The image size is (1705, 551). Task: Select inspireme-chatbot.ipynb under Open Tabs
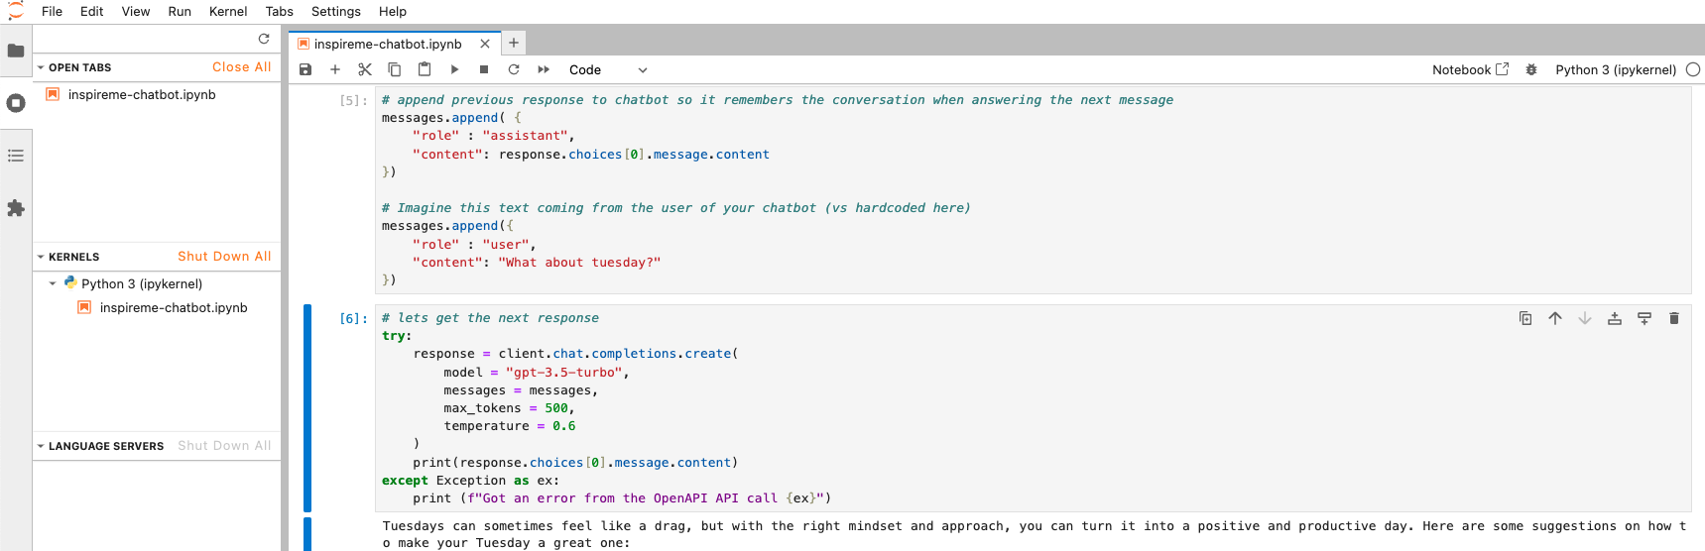[142, 94]
